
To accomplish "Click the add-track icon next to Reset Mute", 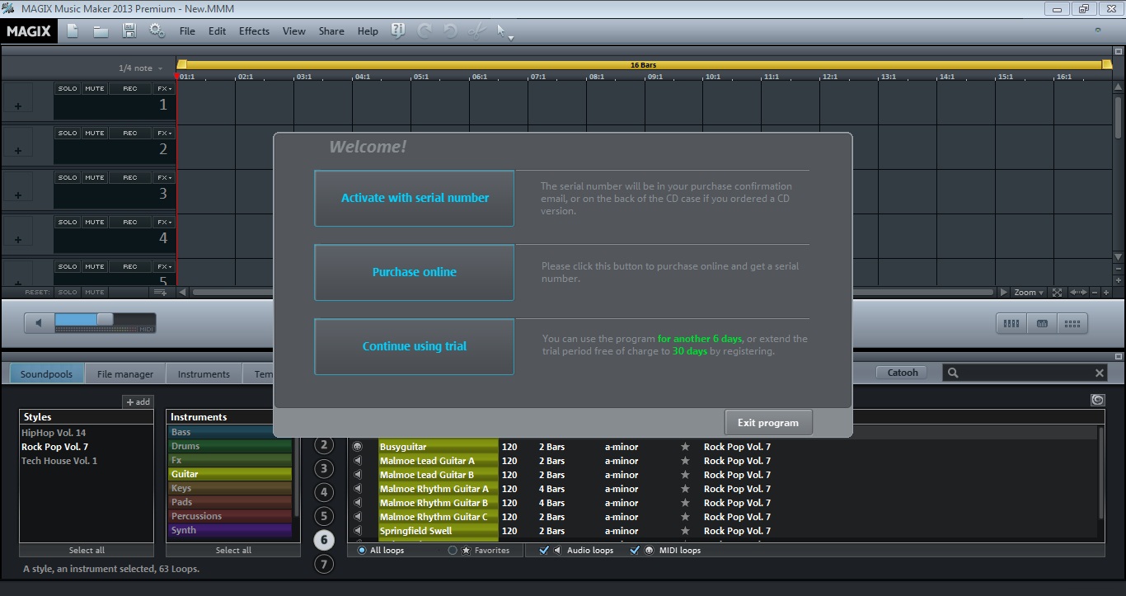I will click(160, 292).
